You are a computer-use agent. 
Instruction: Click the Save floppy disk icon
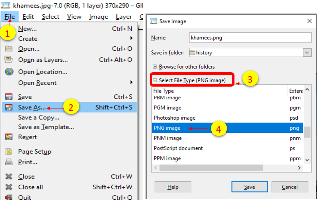click(9, 97)
